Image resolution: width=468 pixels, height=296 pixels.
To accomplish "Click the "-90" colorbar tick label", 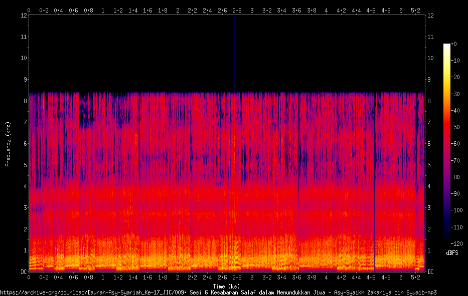I will tap(455, 194).
